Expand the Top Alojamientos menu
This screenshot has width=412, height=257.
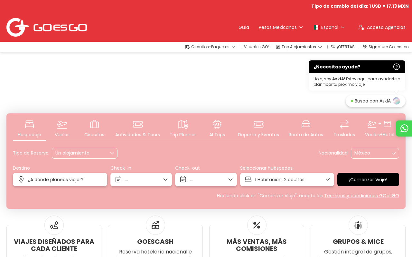299,47
